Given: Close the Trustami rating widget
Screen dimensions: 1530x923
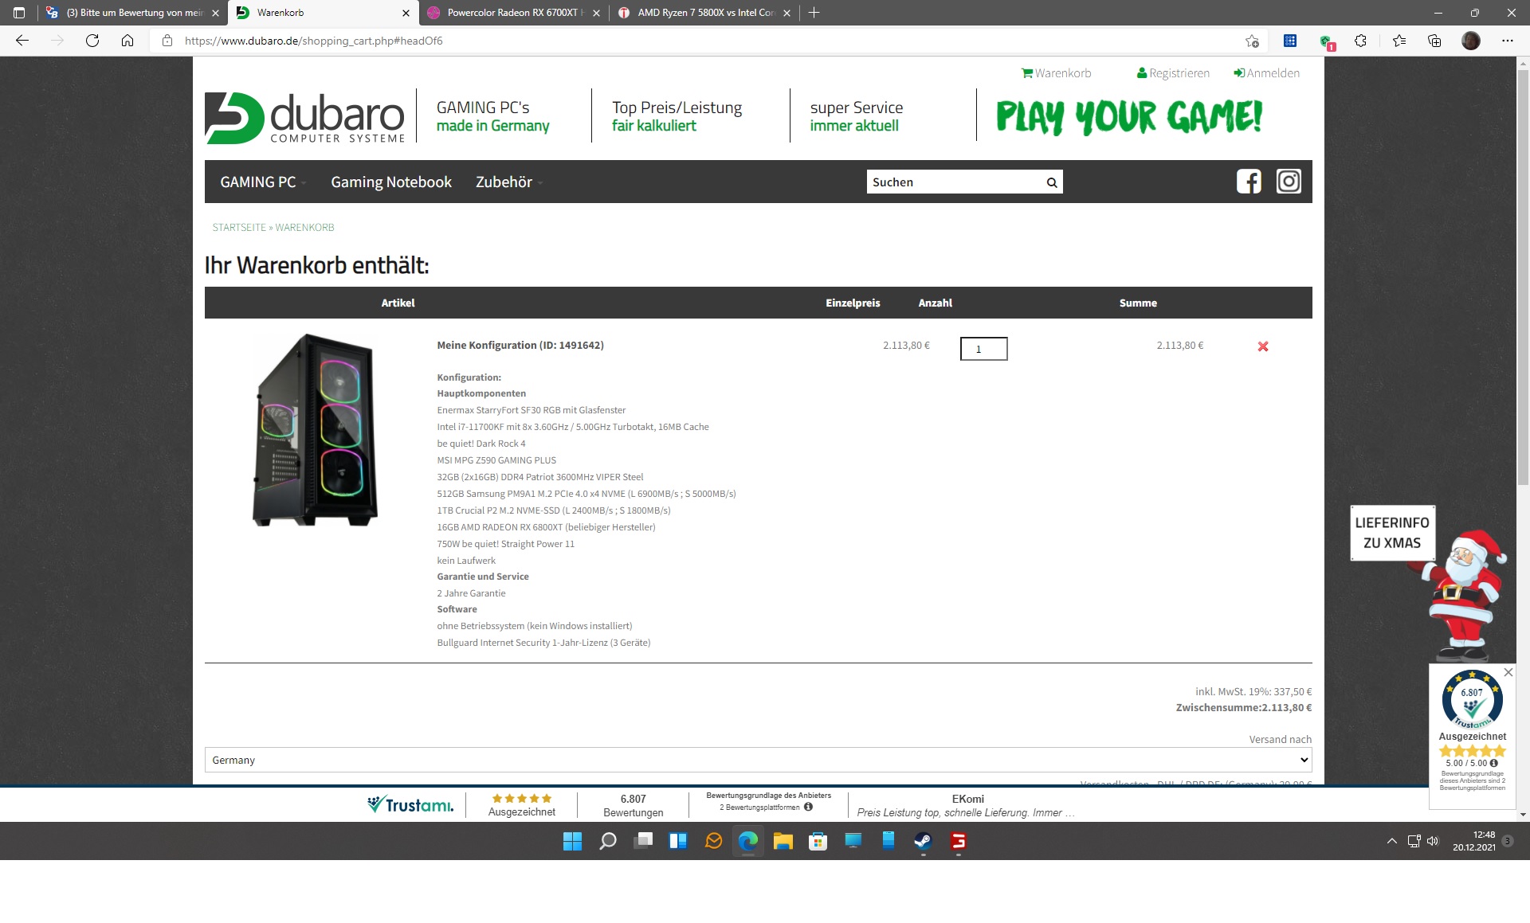Looking at the screenshot, I should (x=1508, y=673).
